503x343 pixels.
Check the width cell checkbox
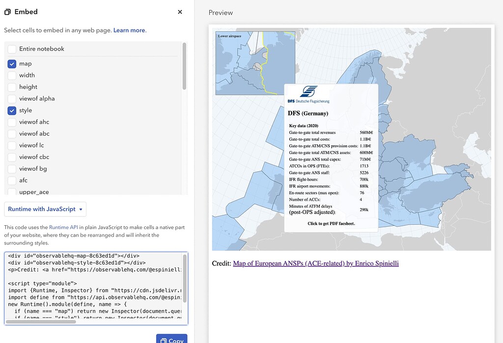click(x=12, y=75)
